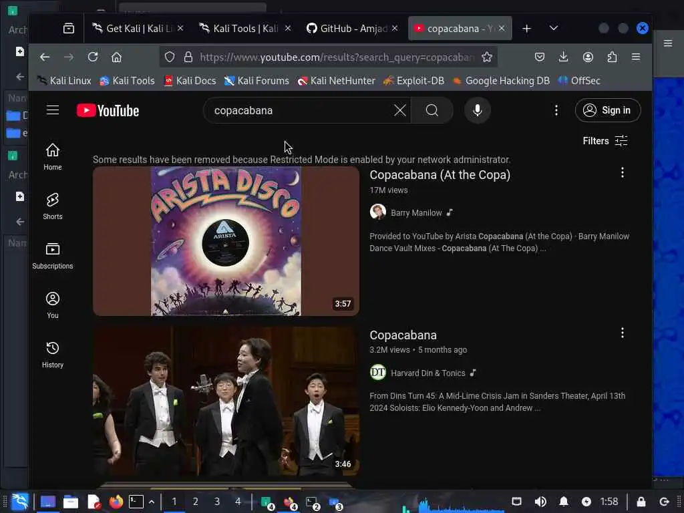Visit the Barry Manilow channel
Image resolution: width=684 pixels, height=513 pixels.
pyautogui.click(x=416, y=212)
